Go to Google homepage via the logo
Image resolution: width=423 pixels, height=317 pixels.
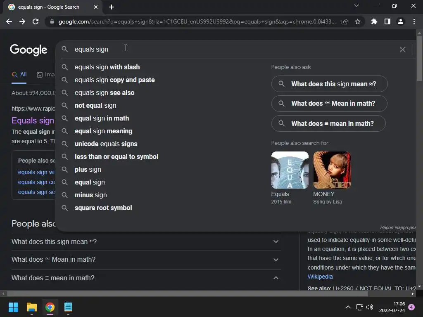click(29, 50)
